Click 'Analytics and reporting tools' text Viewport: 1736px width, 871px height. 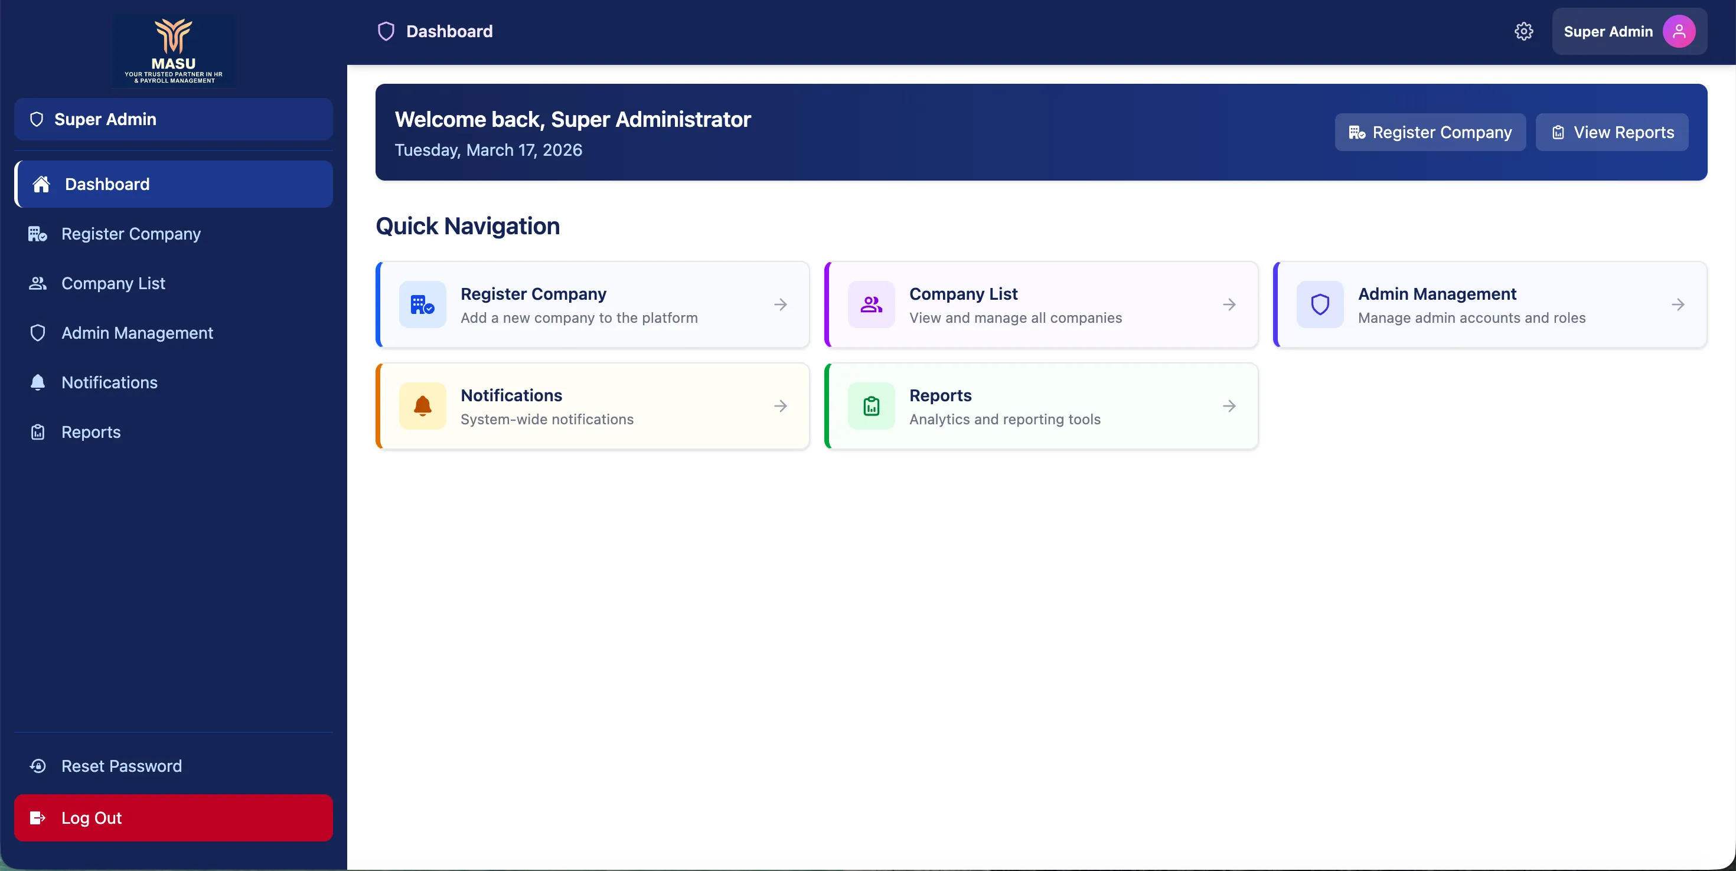point(1005,419)
